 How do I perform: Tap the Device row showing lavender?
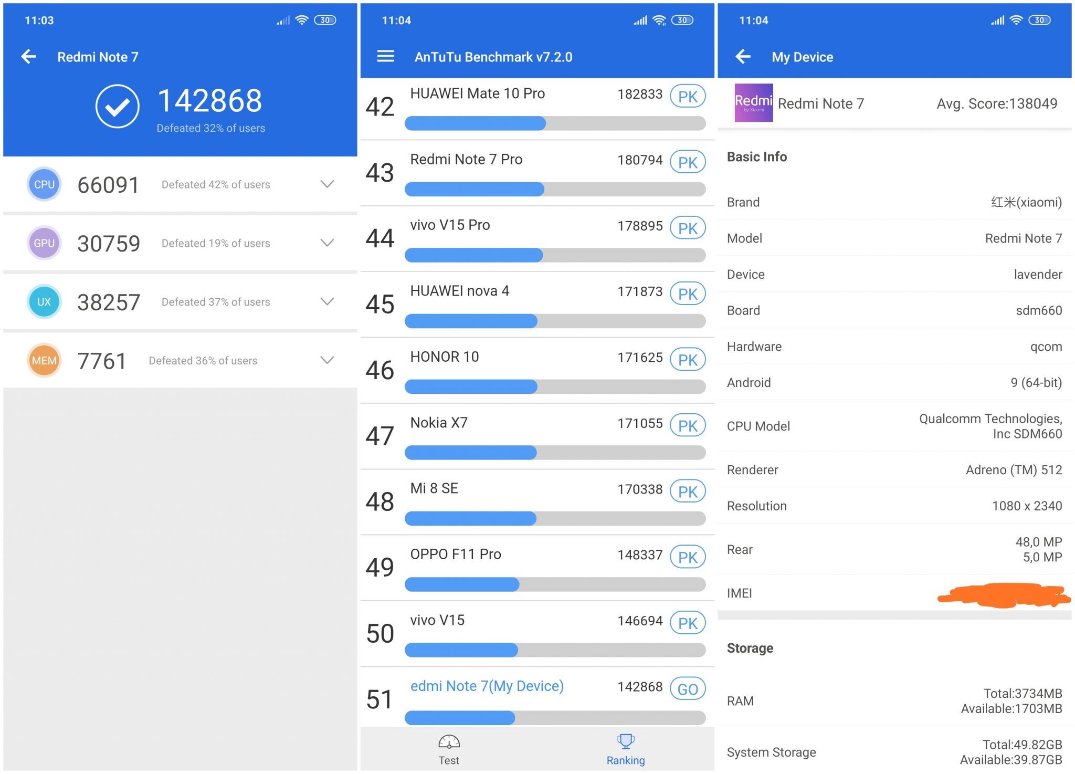coord(894,274)
